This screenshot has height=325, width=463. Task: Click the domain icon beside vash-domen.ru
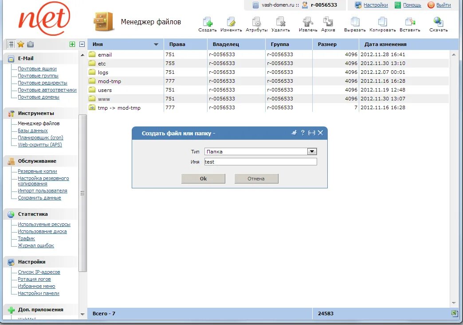point(256,5)
